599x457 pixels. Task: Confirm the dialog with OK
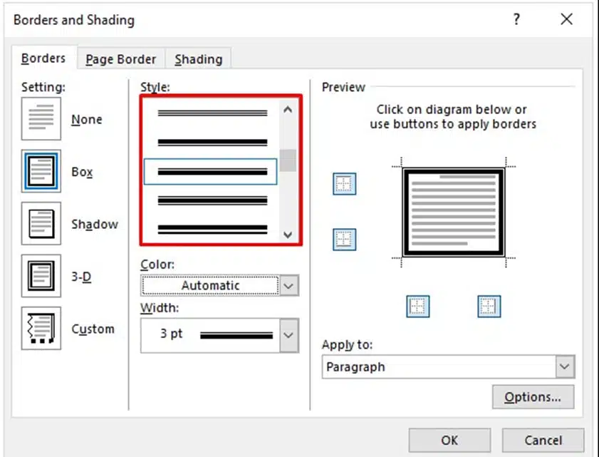tap(449, 440)
